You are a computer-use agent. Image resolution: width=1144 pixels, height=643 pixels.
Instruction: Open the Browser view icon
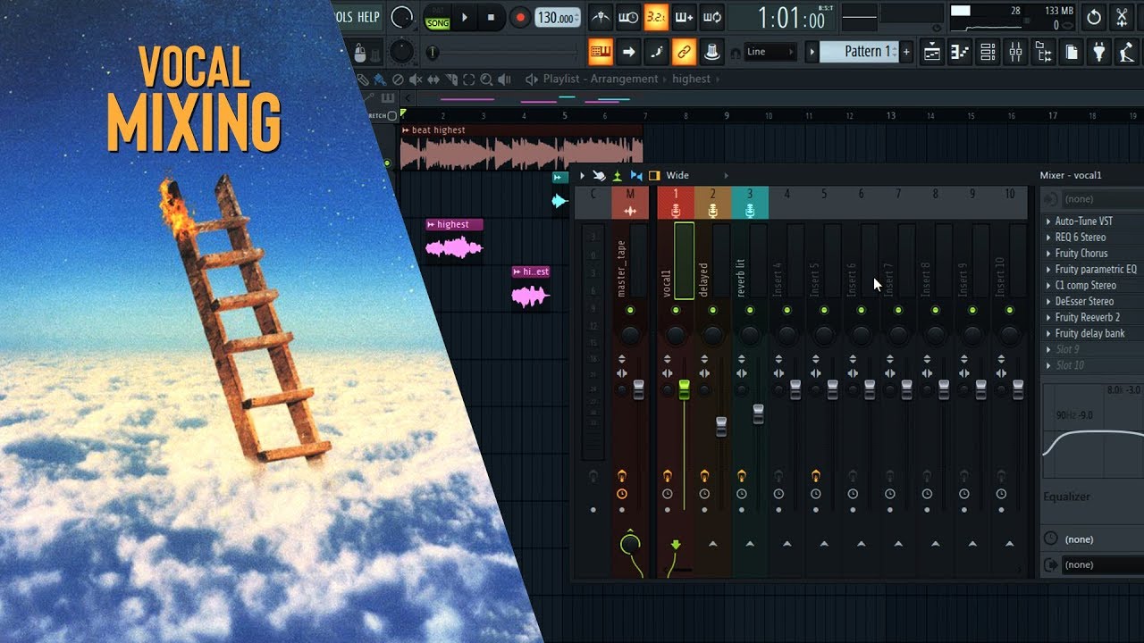[1043, 52]
